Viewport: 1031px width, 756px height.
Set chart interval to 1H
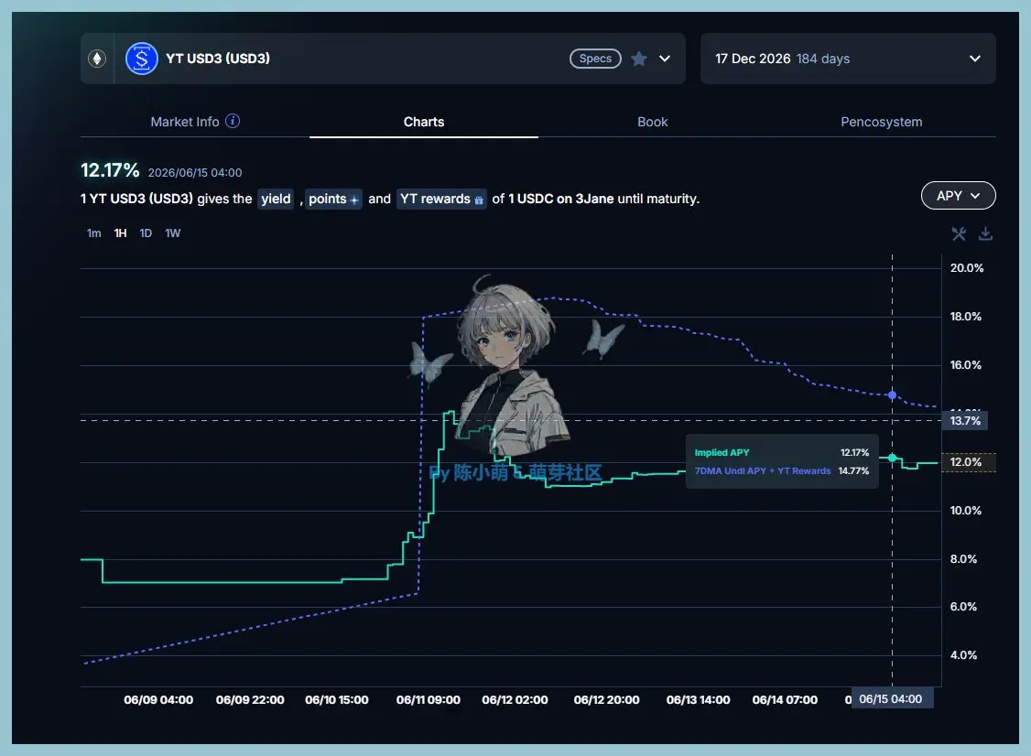120,233
